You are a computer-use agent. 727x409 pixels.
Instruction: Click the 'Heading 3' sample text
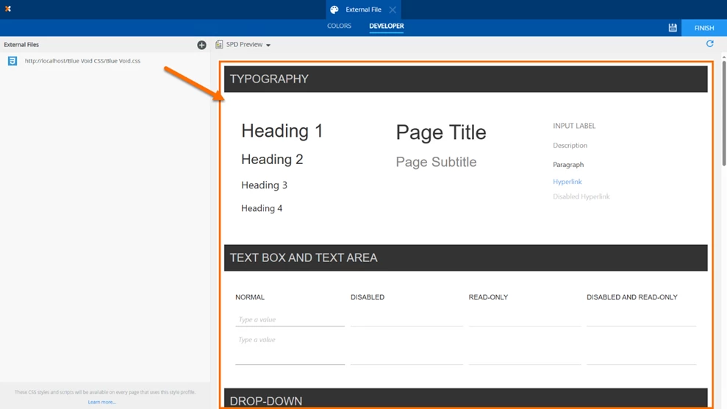point(265,185)
